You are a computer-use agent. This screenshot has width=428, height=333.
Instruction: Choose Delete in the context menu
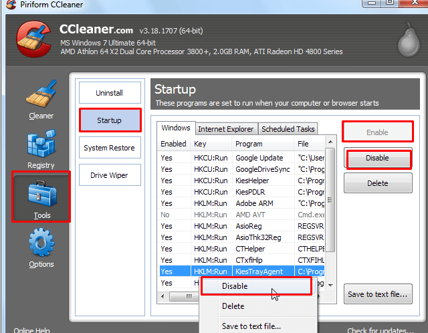coord(258,306)
